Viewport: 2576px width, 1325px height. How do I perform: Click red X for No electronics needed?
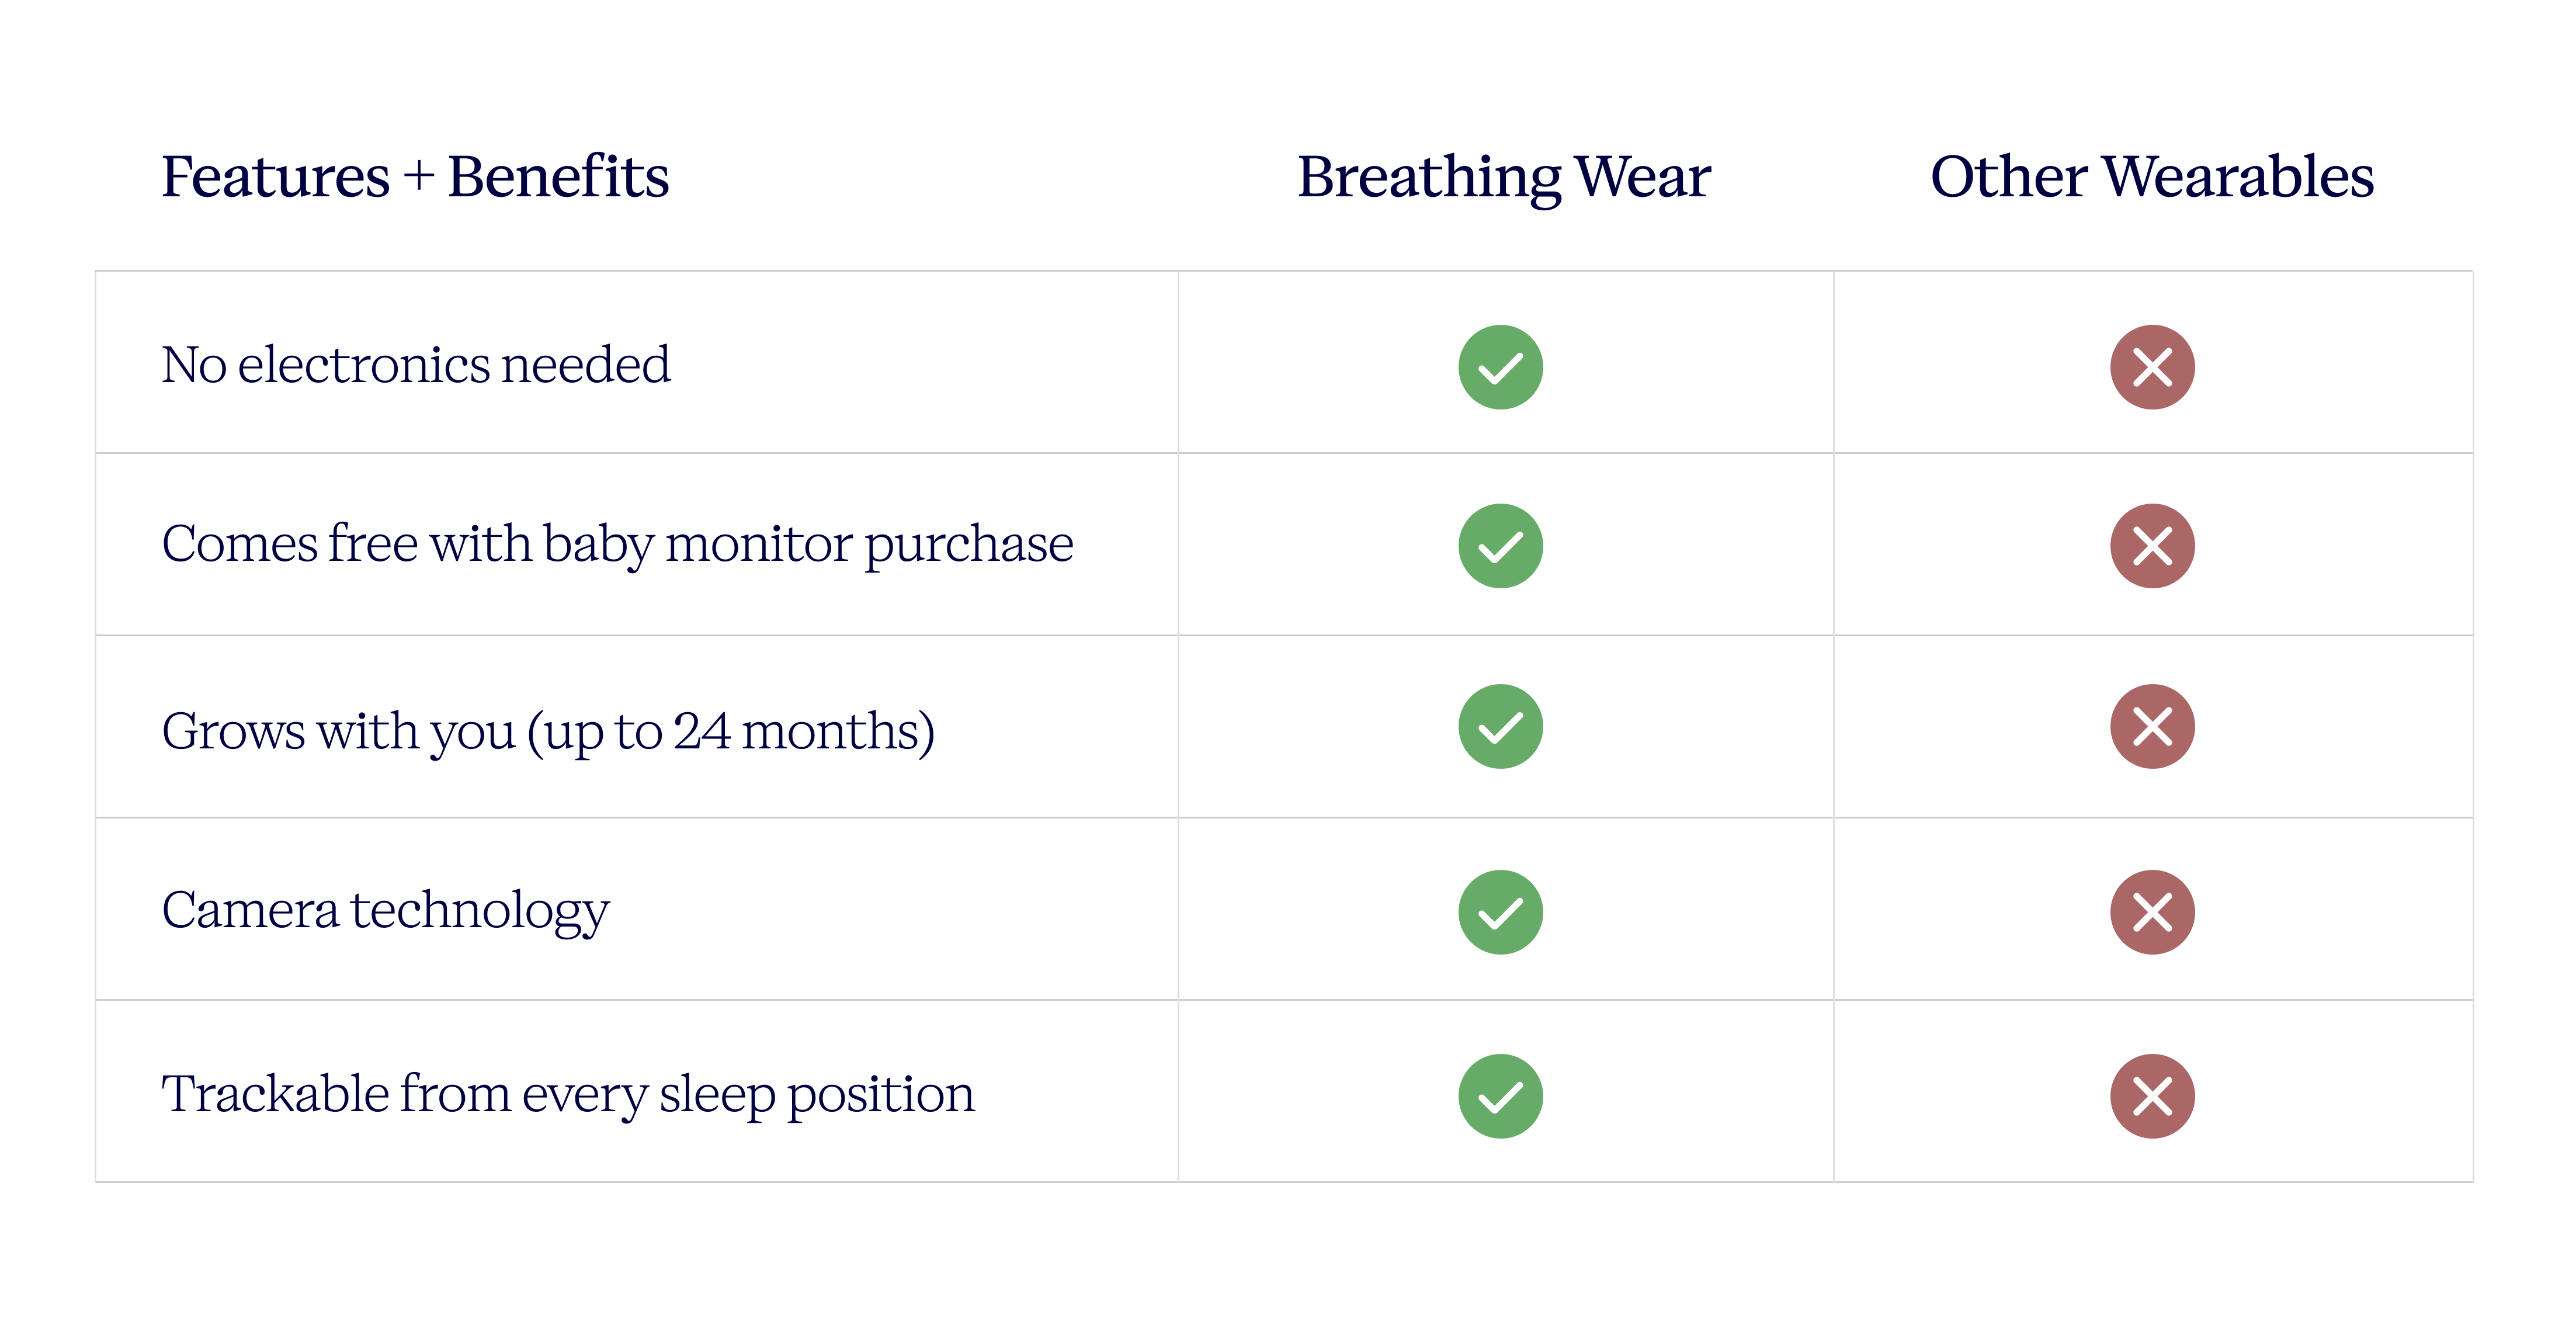(x=2152, y=367)
